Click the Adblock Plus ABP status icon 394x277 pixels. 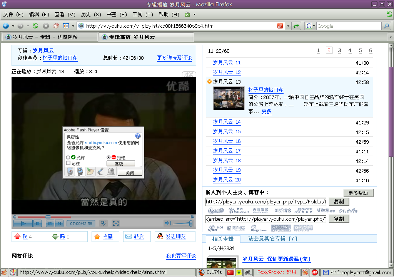coord(315,272)
